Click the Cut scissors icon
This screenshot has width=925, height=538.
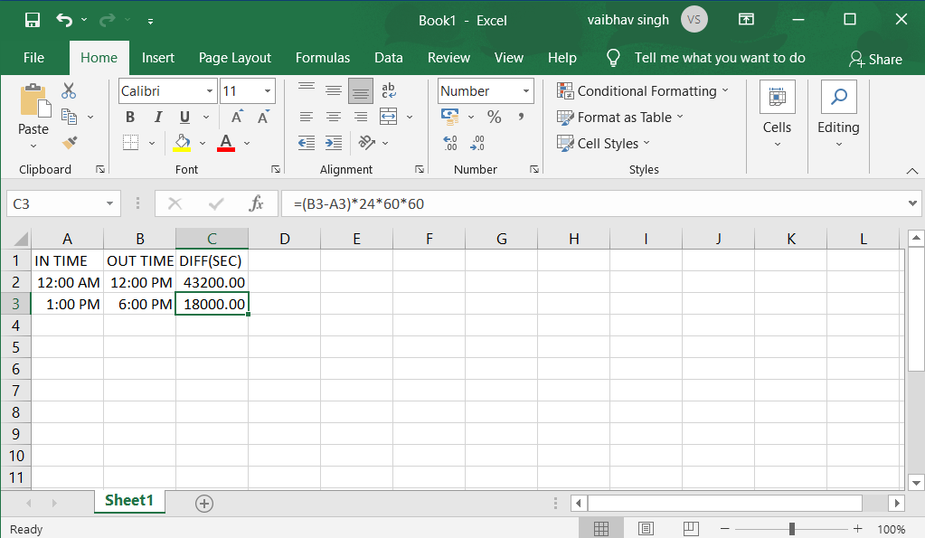click(x=69, y=91)
